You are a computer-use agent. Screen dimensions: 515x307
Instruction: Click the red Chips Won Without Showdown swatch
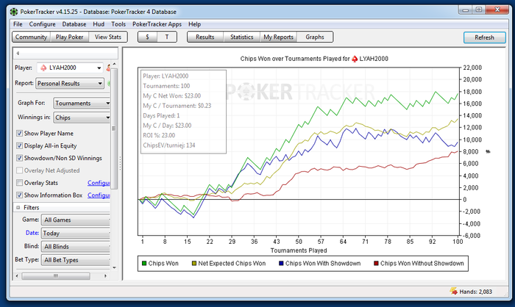click(376, 264)
